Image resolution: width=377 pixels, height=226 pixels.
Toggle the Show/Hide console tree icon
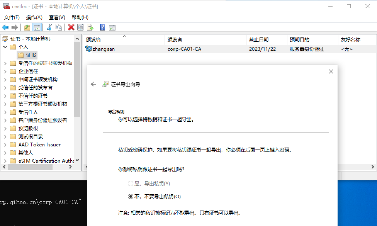coord(37,28)
